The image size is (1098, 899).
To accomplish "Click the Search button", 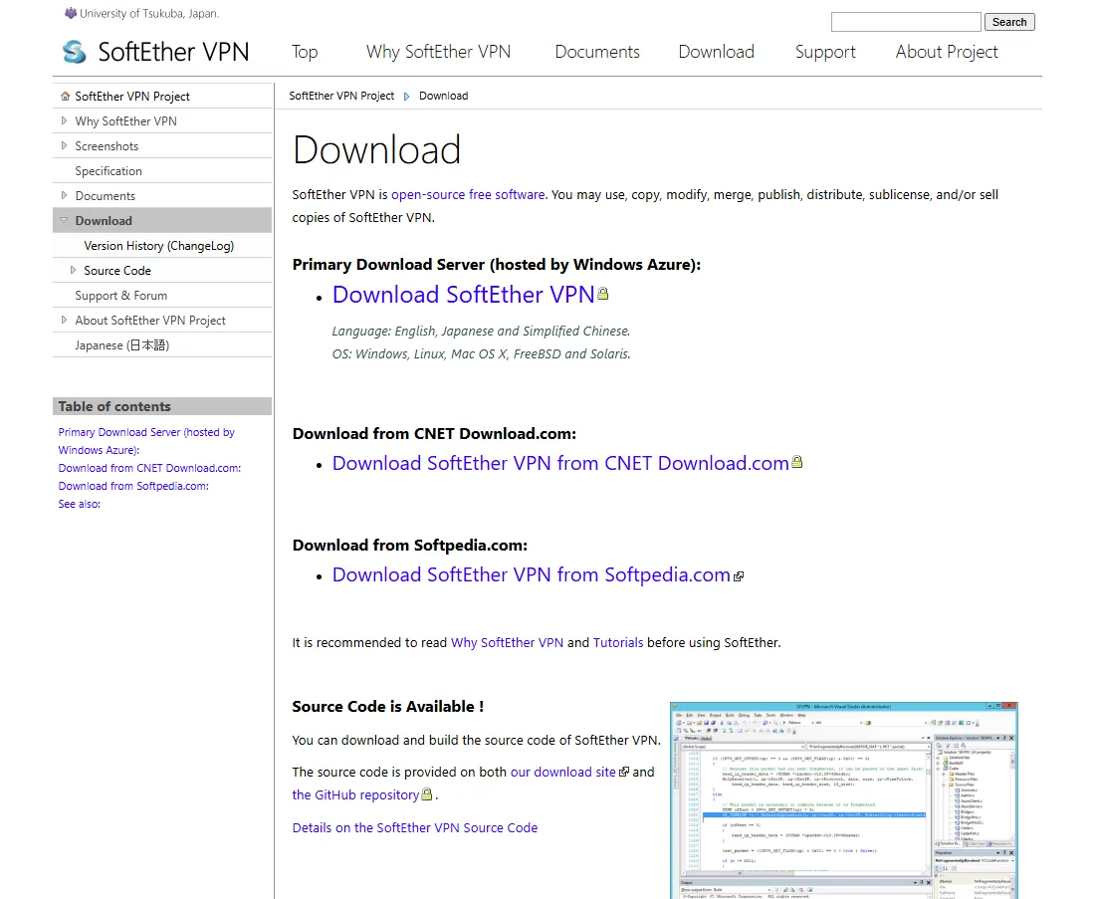I will (x=1009, y=23).
